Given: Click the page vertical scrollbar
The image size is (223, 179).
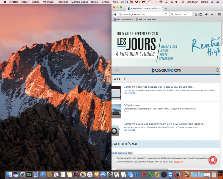Looking at the screenshot, I should click(x=222, y=34).
